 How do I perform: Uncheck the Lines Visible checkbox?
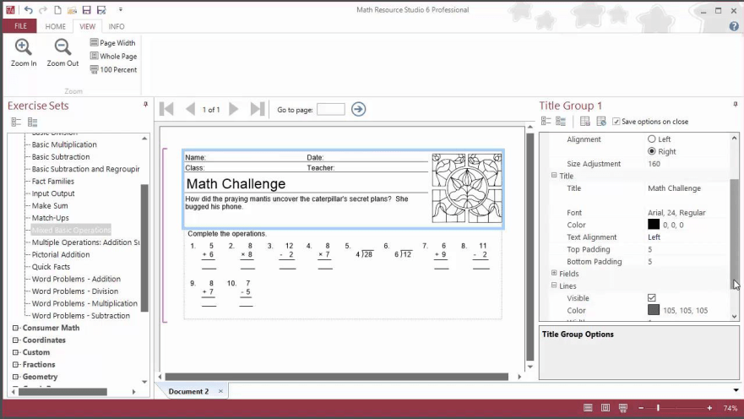(x=652, y=298)
